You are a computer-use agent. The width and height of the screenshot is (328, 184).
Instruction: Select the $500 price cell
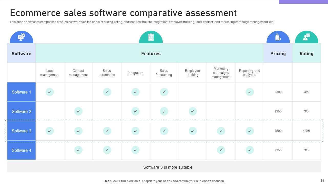tap(278, 131)
